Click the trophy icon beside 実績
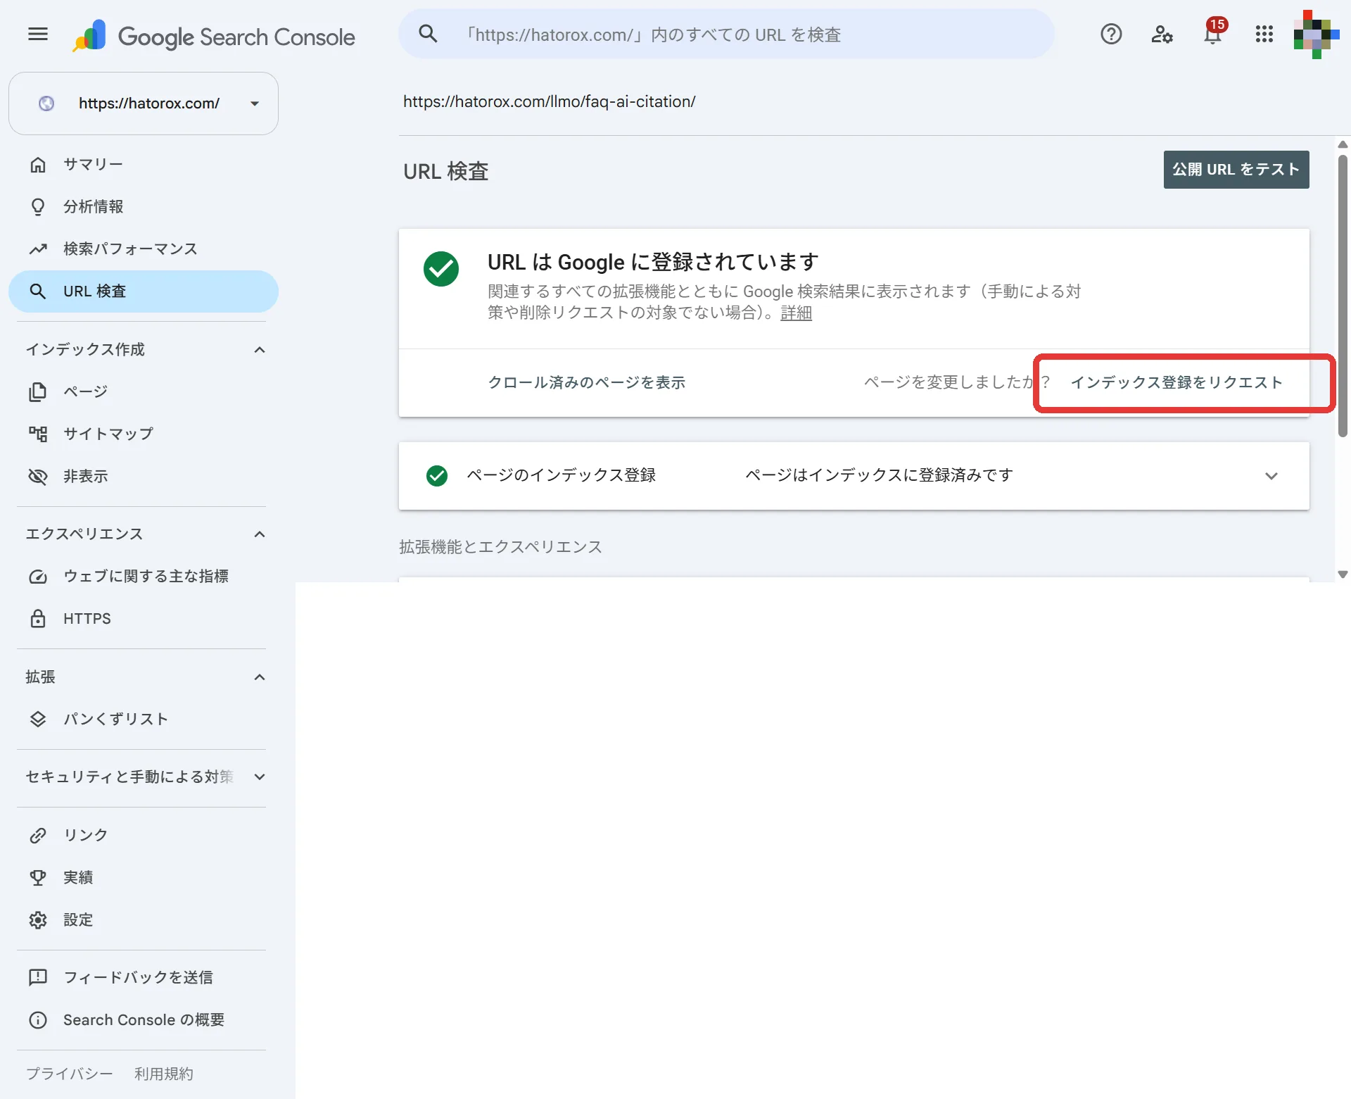 (x=38, y=877)
